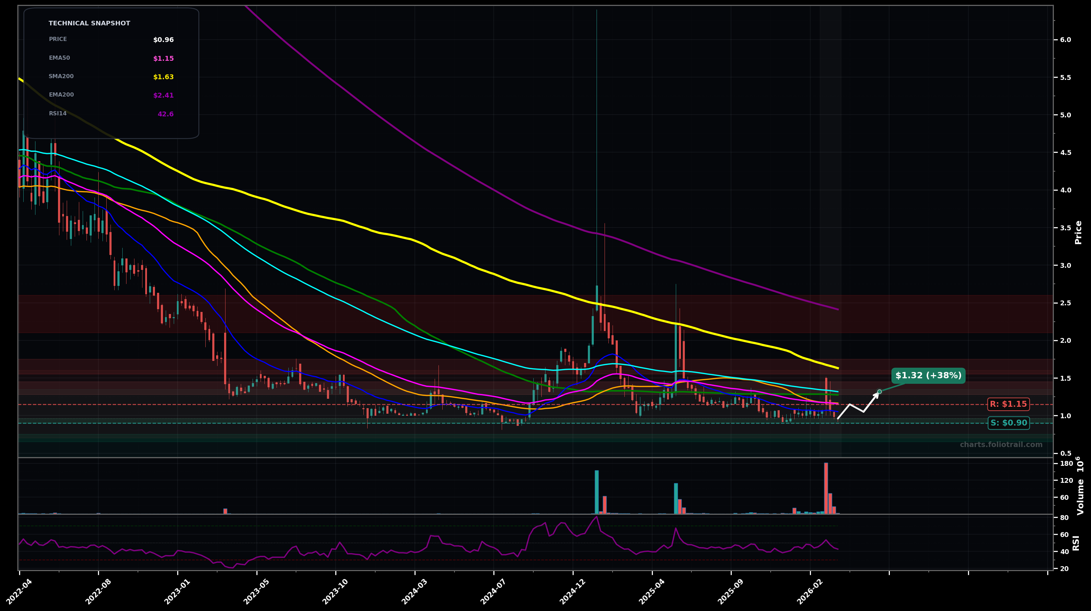Select the TECHNICAL SNAPSHOT panel title
The image size is (1091, 611).
[x=89, y=23]
